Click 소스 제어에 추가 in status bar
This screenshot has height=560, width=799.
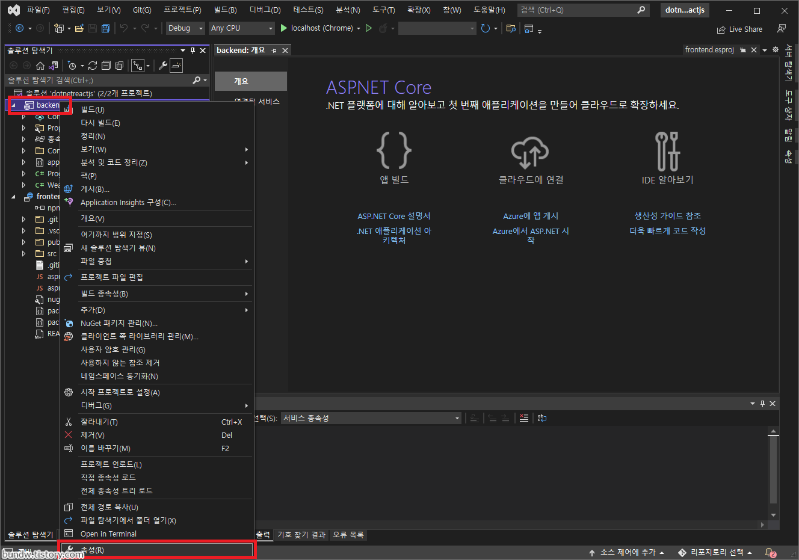(626, 552)
